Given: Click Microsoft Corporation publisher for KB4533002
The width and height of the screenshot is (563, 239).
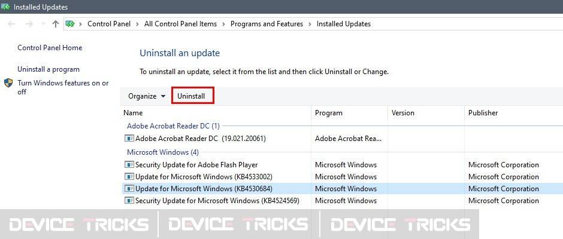Looking at the screenshot, I should pos(503,177).
